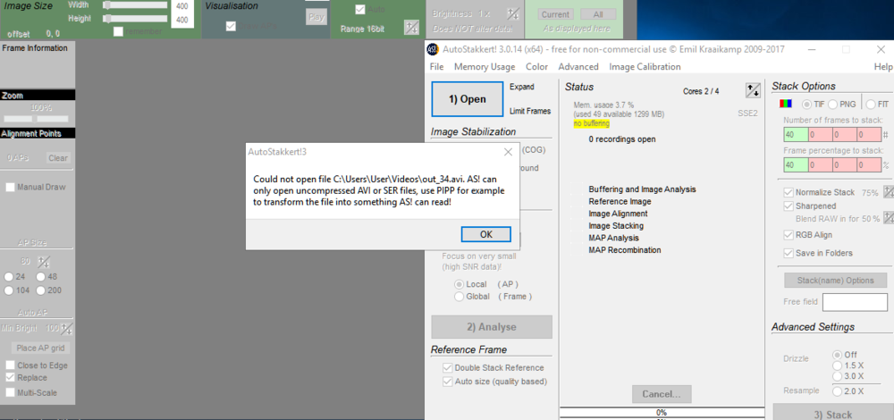Click the AP Size stepper icon
This screenshot has height=420, width=894.
click(44, 263)
